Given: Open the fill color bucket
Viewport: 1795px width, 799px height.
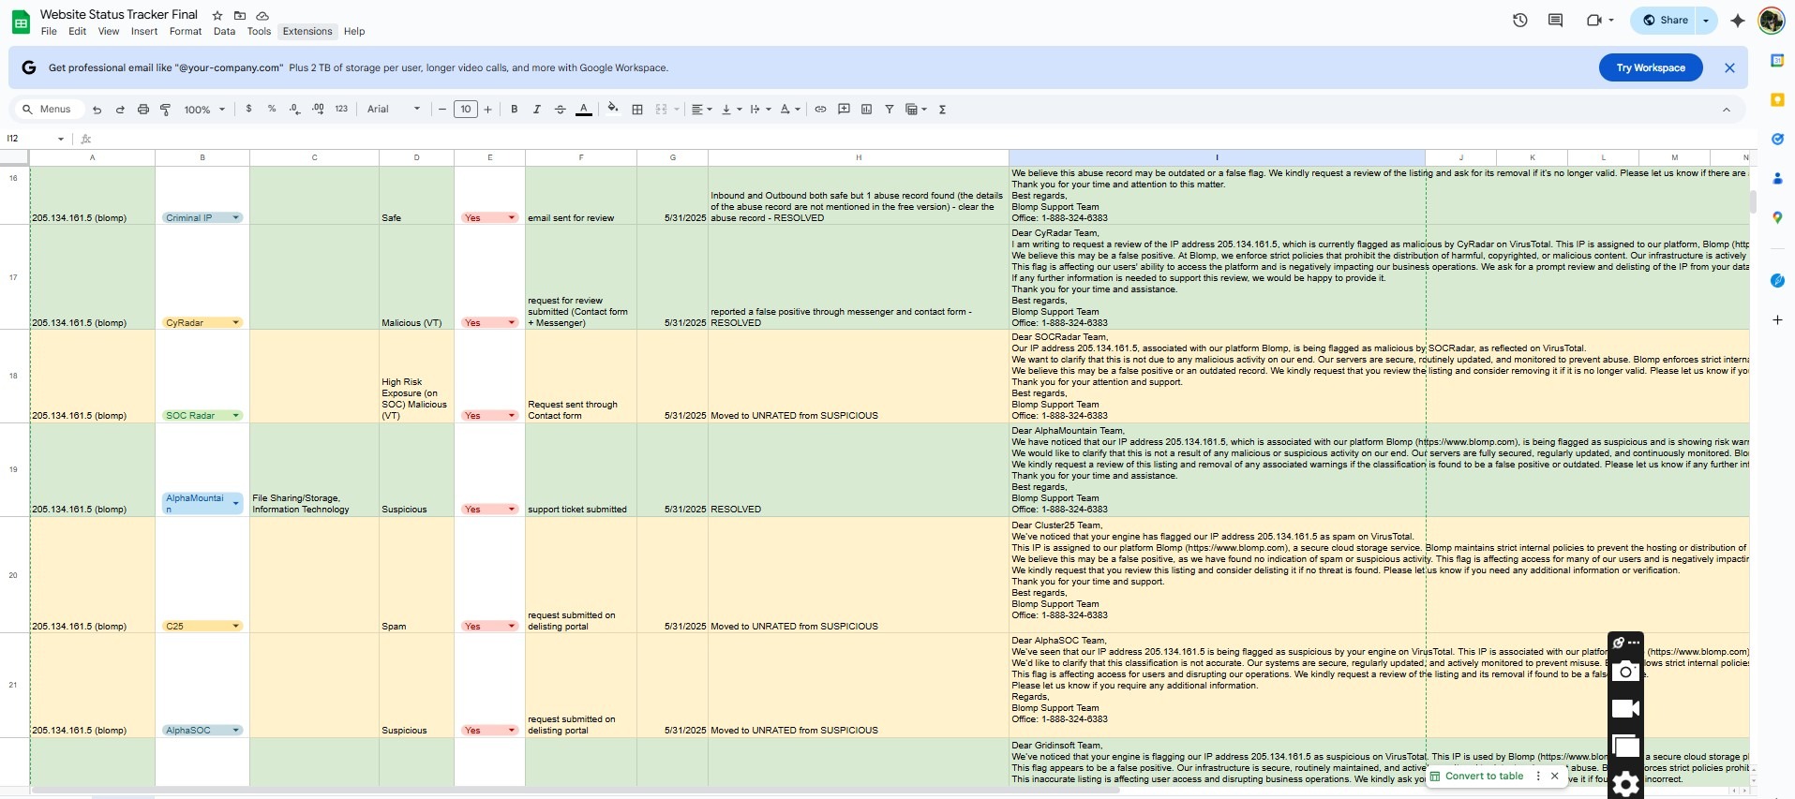Looking at the screenshot, I should (x=613, y=109).
